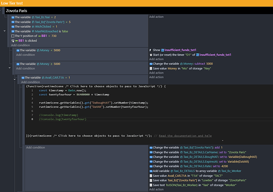Click the icon beside "Add variable Taxi_Bz_DETAILS to array"
The width and height of the screenshot is (273, 192).
(x=151, y=171)
